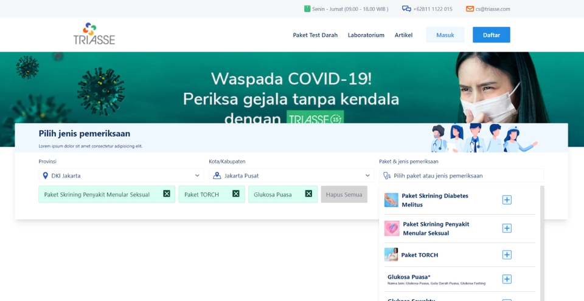Image resolution: width=584 pixels, height=301 pixels.
Task: Click the green office hours calendar icon
Action: tap(307, 9)
